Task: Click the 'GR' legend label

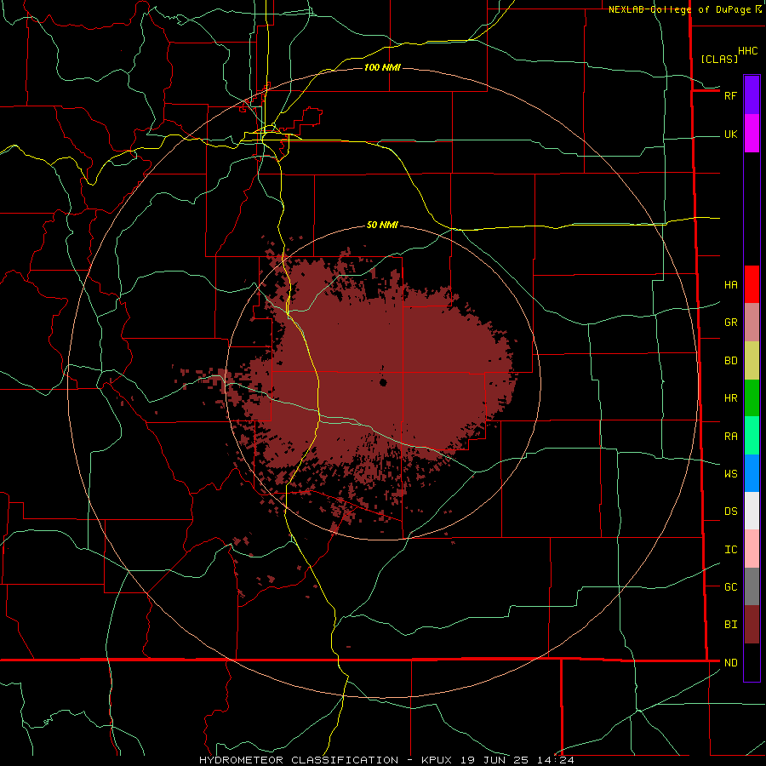Action: [x=730, y=323]
